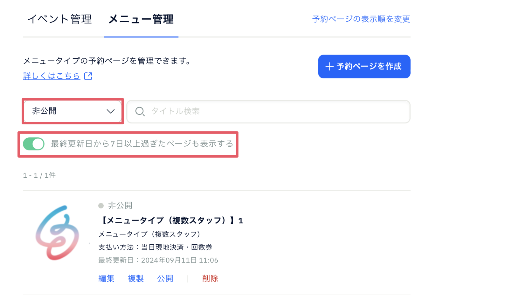Click the gray status dot next to 非公開
This screenshot has width=505, height=297.
(x=101, y=206)
